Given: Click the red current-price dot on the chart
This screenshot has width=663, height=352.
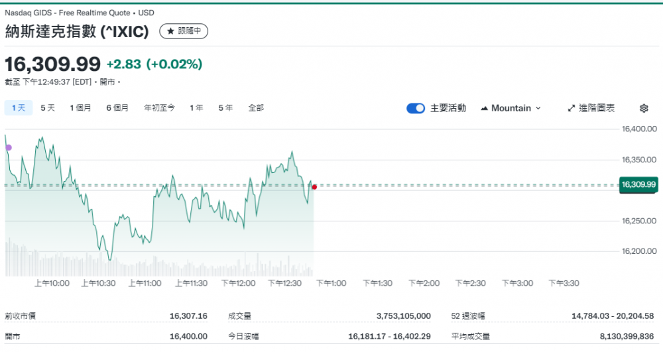Looking at the screenshot, I should click(314, 187).
